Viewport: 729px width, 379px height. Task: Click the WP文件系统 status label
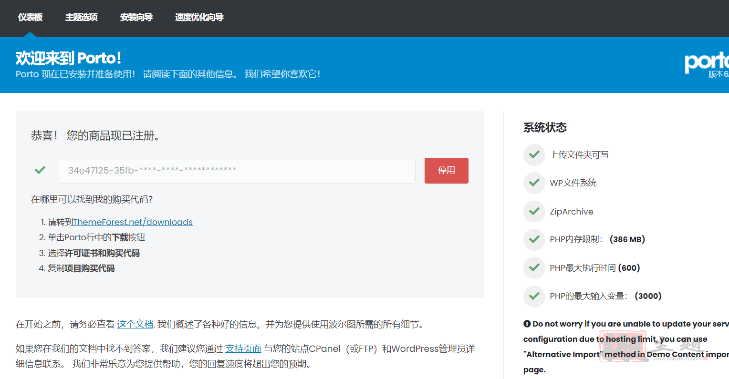click(573, 183)
